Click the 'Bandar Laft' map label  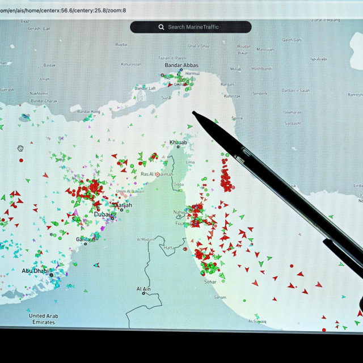pos(145,88)
